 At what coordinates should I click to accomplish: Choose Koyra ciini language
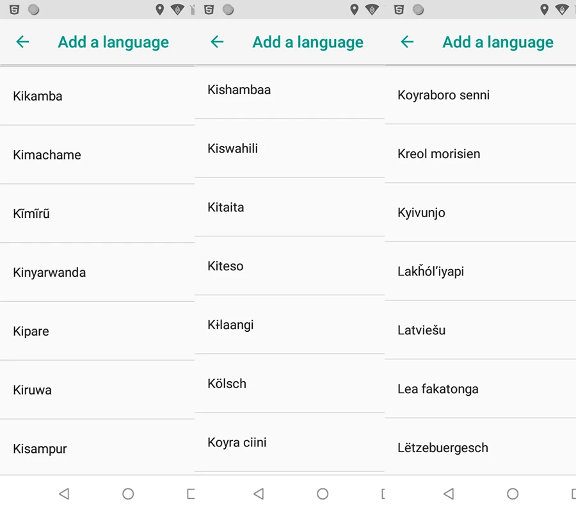coord(289,443)
